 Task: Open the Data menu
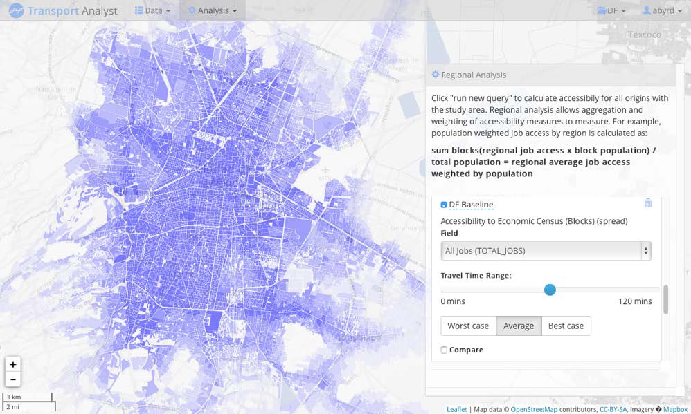point(152,10)
